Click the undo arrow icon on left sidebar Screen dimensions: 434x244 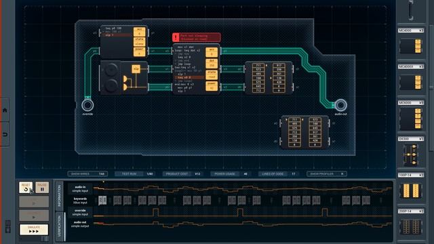click(5, 134)
